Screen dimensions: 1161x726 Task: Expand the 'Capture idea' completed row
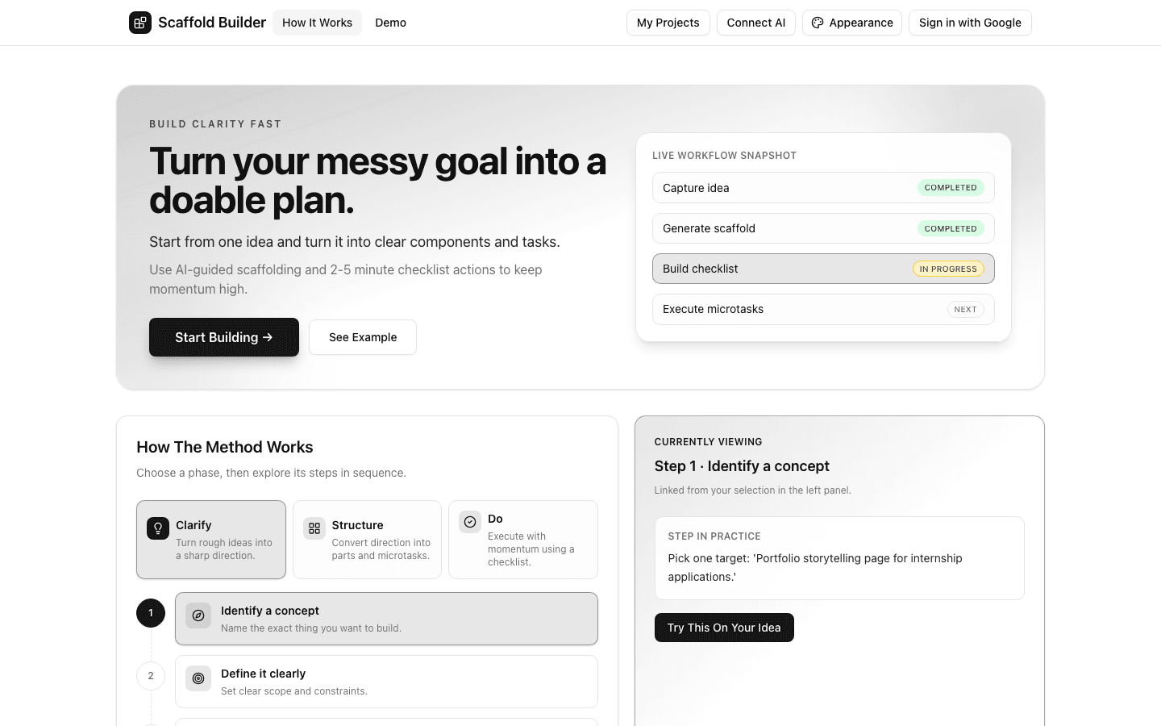[823, 187]
